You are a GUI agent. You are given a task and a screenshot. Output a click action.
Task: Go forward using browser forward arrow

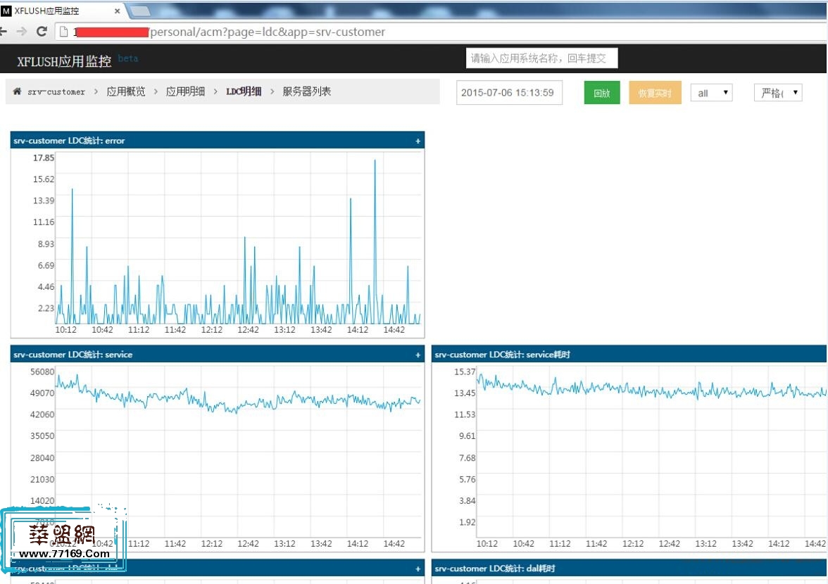click(x=22, y=32)
